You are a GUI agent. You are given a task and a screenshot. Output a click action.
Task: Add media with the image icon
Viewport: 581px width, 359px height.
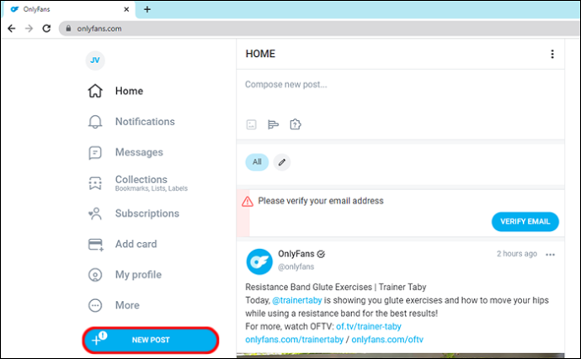pyautogui.click(x=251, y=124)
